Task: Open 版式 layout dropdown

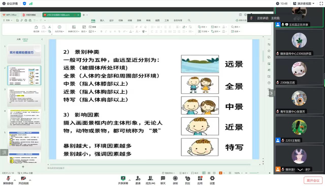Action: (x=84, y=32)
